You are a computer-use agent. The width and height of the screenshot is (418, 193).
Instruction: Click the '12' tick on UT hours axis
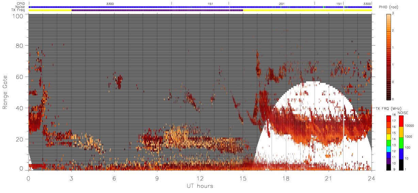[200, 178]
